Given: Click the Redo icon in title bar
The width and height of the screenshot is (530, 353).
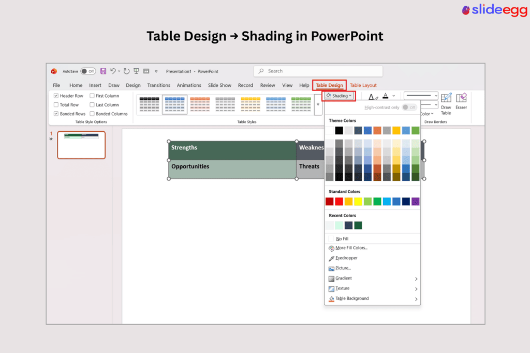Looking at the screenshot, I should click(x=126, y=71).
